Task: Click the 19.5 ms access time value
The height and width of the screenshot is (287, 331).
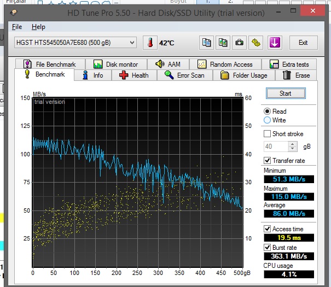Action: coord(289,238)
